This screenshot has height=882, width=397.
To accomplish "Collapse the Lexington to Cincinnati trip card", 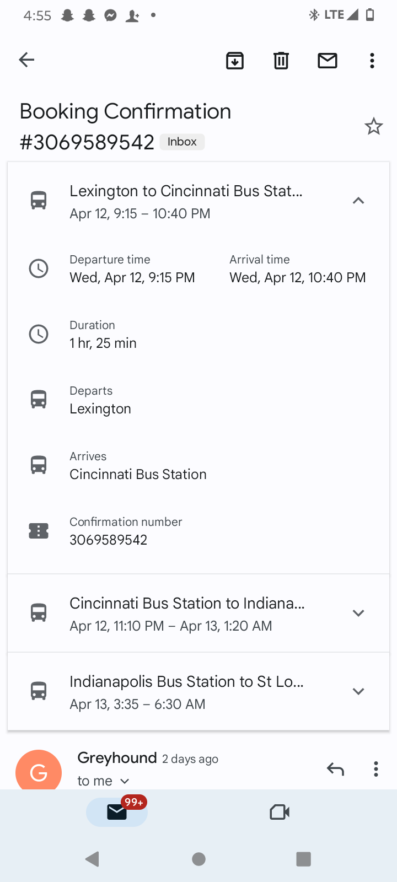I will point(358,201).
